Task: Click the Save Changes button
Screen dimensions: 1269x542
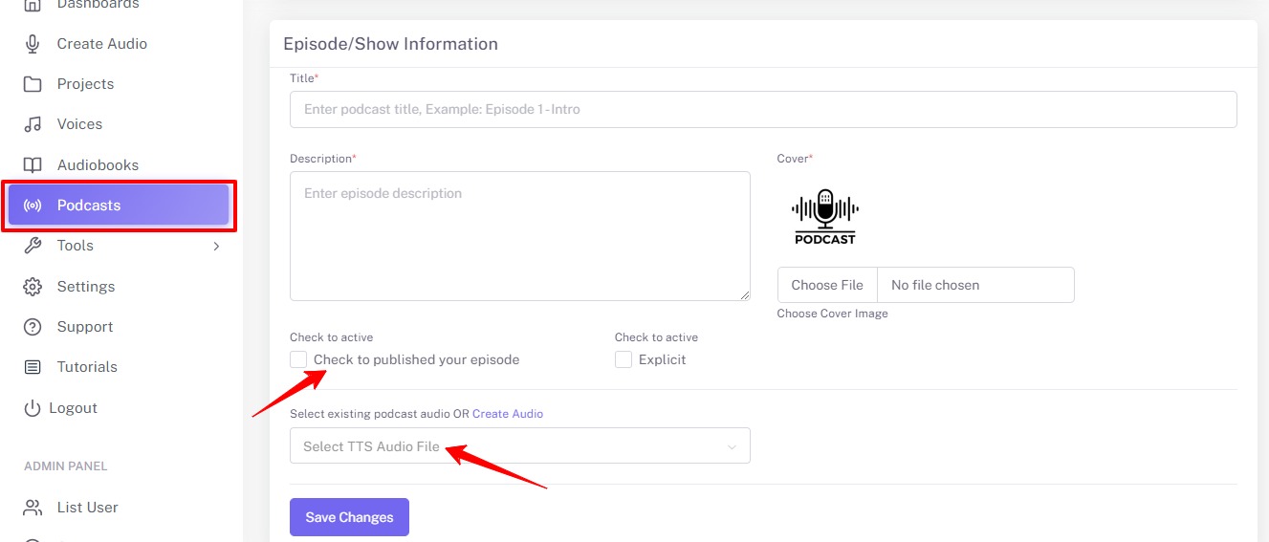Action: click(x=349, y=517)
